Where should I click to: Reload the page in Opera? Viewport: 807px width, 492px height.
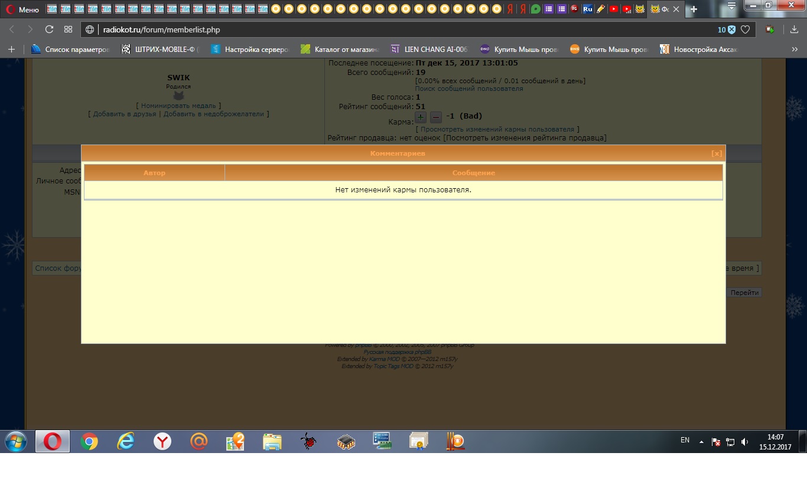[x=50, y=29]
